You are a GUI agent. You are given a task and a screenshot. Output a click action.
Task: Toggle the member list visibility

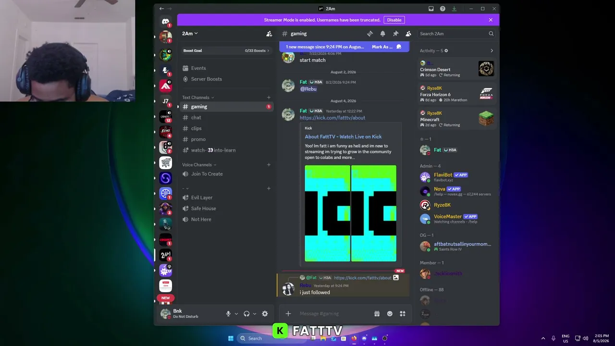tap(408, 34)
